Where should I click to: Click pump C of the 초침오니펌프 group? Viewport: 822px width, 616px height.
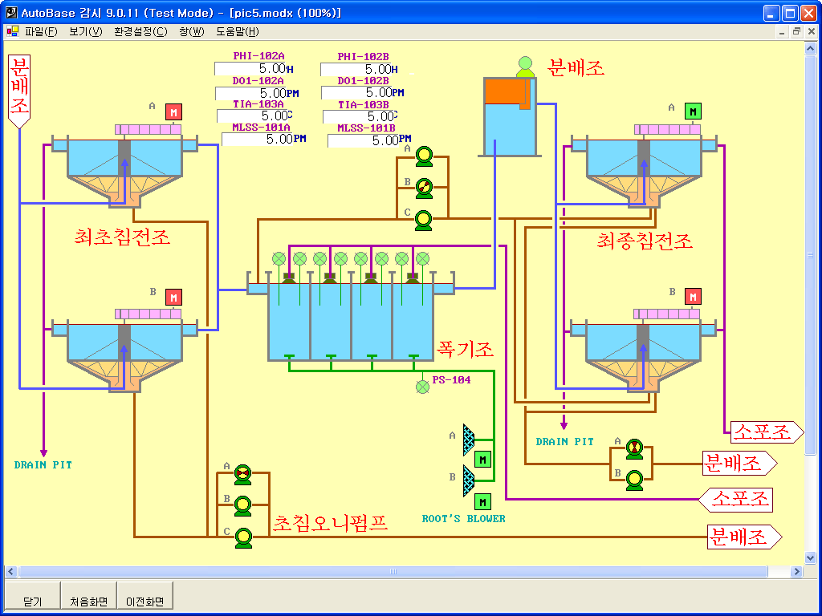tap(242, 538)
